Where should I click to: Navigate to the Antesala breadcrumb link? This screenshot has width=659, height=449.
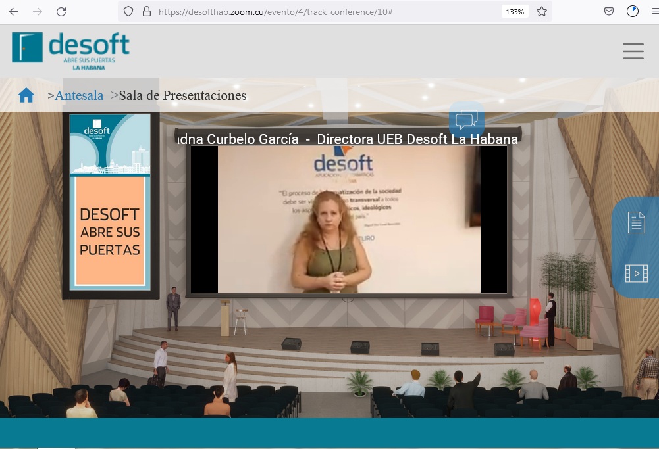point(79,96)
